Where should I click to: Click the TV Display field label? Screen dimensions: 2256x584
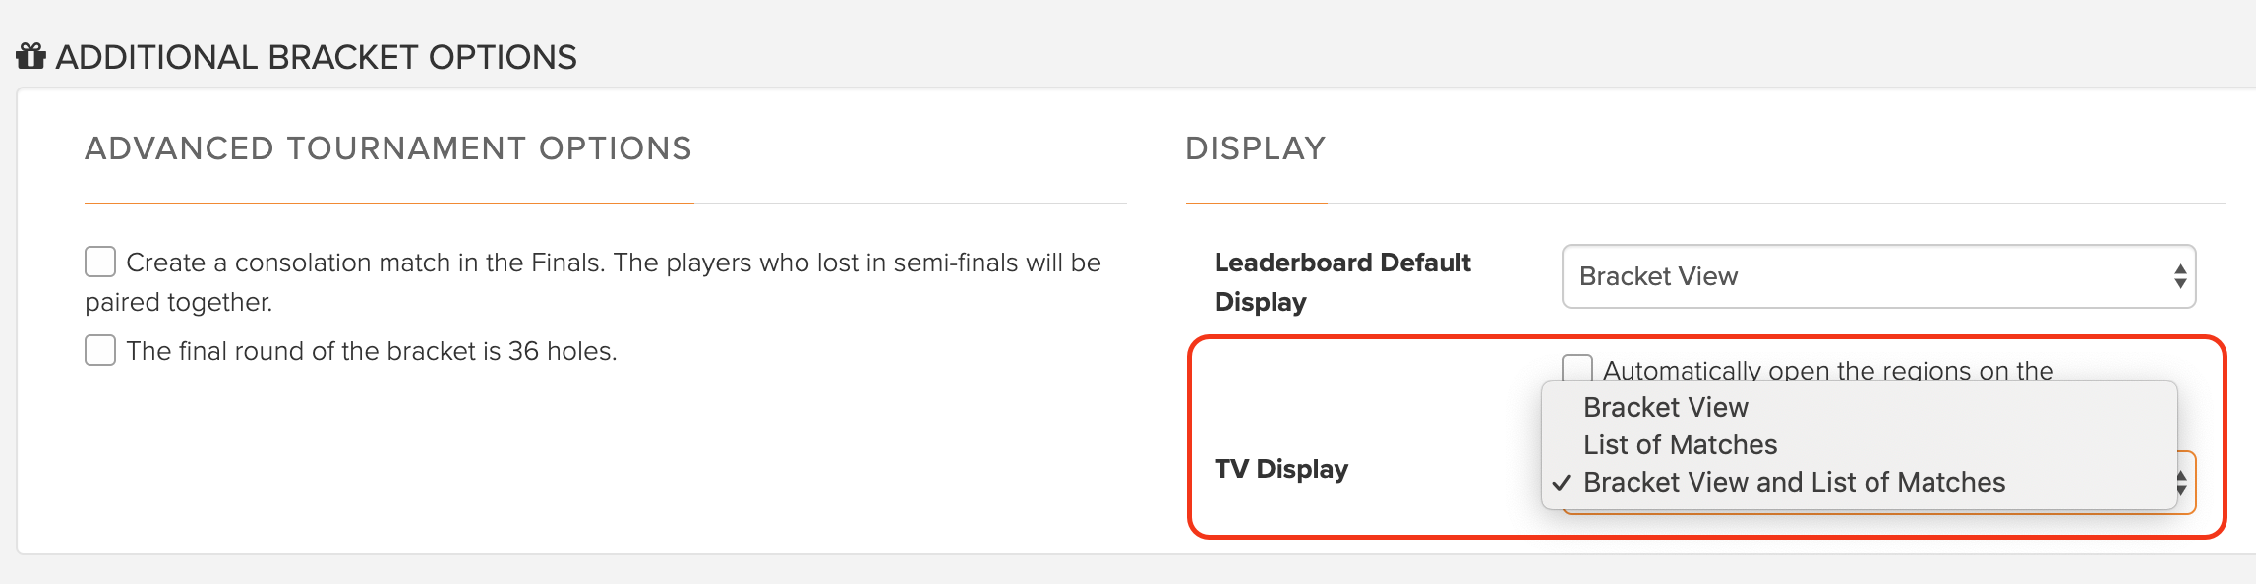click(1281, 469)
